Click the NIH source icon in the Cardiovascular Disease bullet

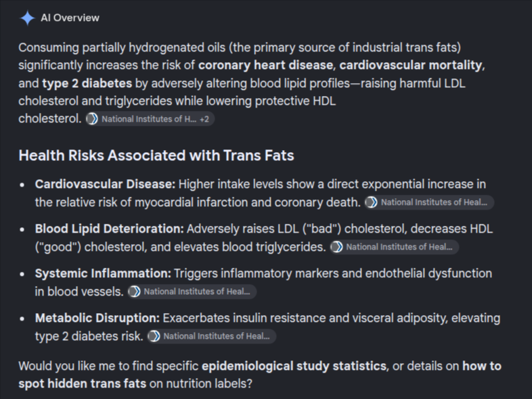(x=371, y=202)
